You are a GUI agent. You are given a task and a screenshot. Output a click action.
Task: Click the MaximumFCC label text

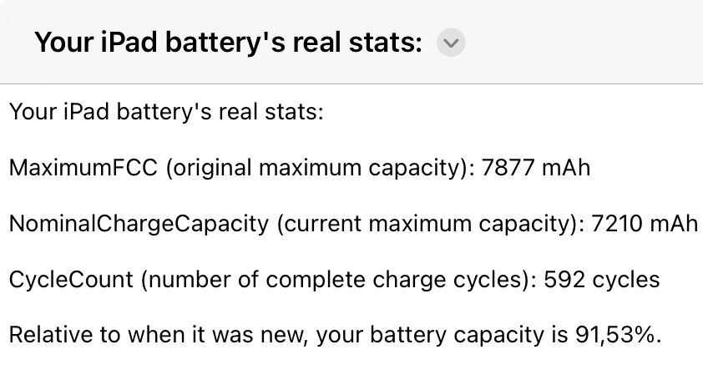coord(83,168)
